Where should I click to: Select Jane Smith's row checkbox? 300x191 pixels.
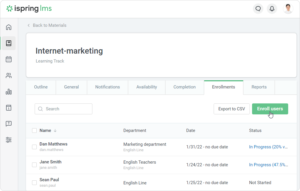[34, 165]
